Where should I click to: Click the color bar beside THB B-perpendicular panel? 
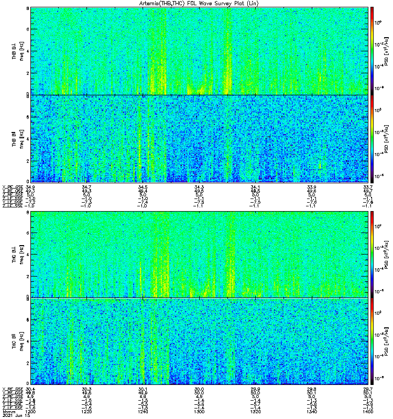click(372, 51)
